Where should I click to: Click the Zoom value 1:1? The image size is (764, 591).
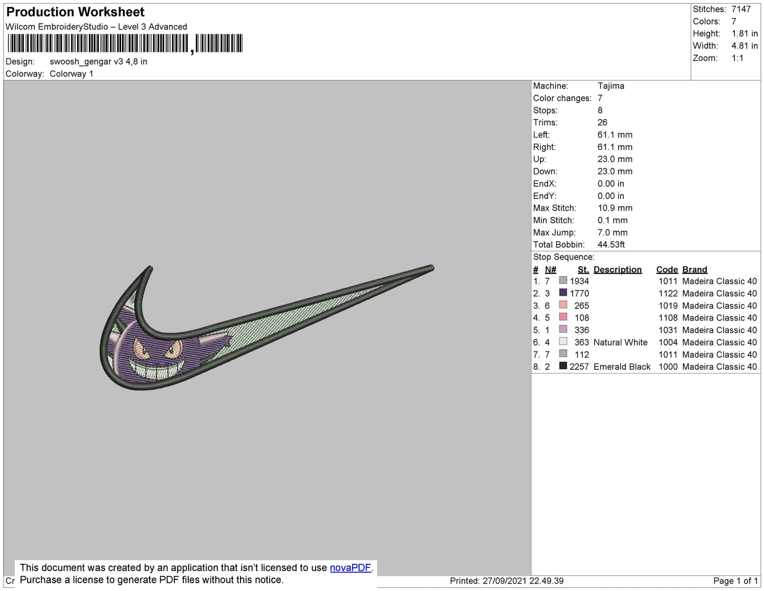[x=738, y=58]
